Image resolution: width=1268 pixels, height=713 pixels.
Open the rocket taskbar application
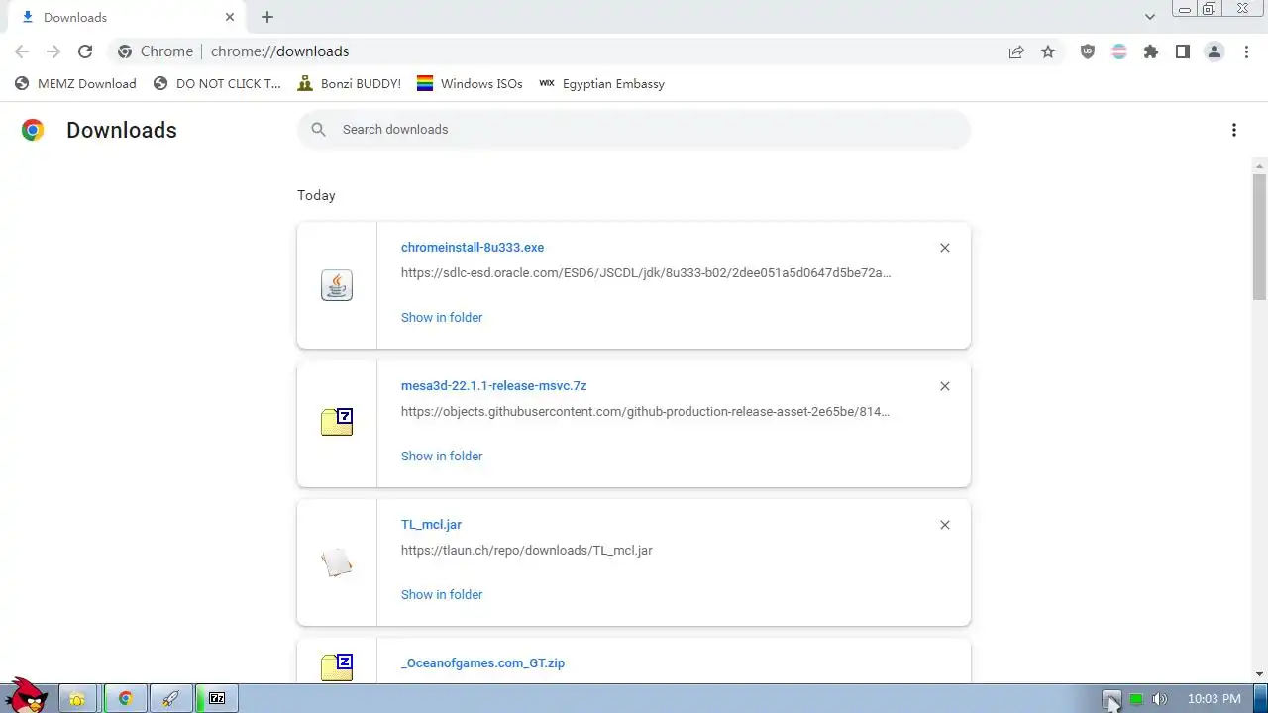click(170, 699)
